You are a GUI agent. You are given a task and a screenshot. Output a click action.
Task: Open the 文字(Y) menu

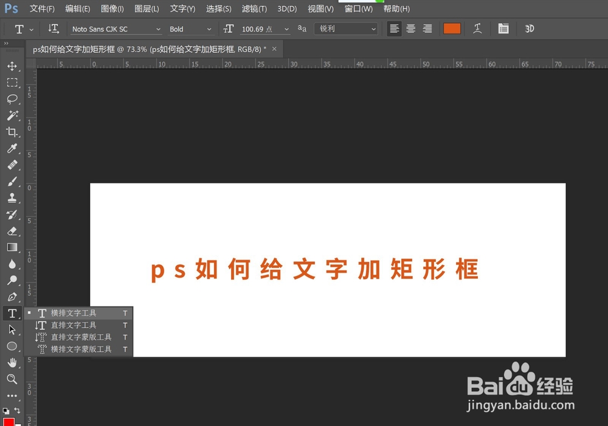point(182,9)
